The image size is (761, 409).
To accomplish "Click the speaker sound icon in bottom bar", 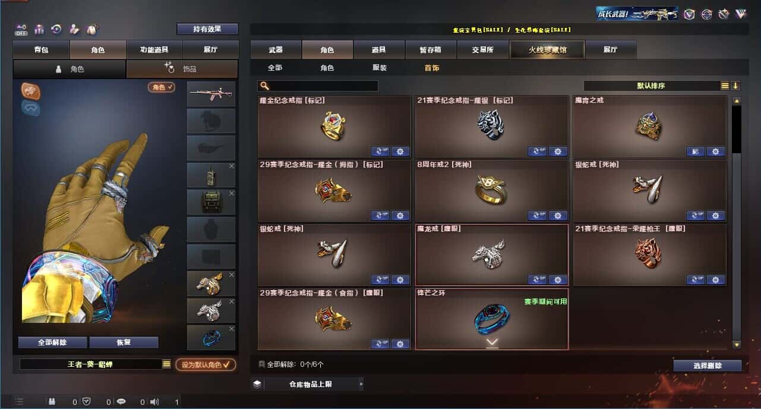I will coord(155,402).
